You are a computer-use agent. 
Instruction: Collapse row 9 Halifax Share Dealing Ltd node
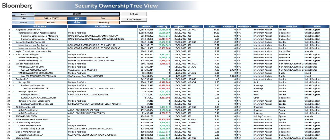pyautogui.click(x=14, y=54)
